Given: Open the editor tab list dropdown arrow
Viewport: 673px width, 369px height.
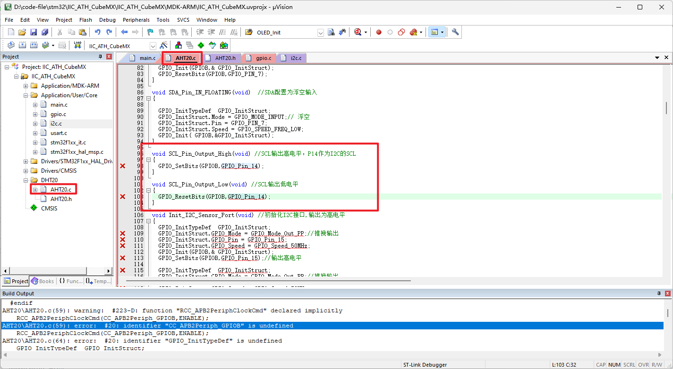Looking at the screenshot, I should [x=657, y=58].
